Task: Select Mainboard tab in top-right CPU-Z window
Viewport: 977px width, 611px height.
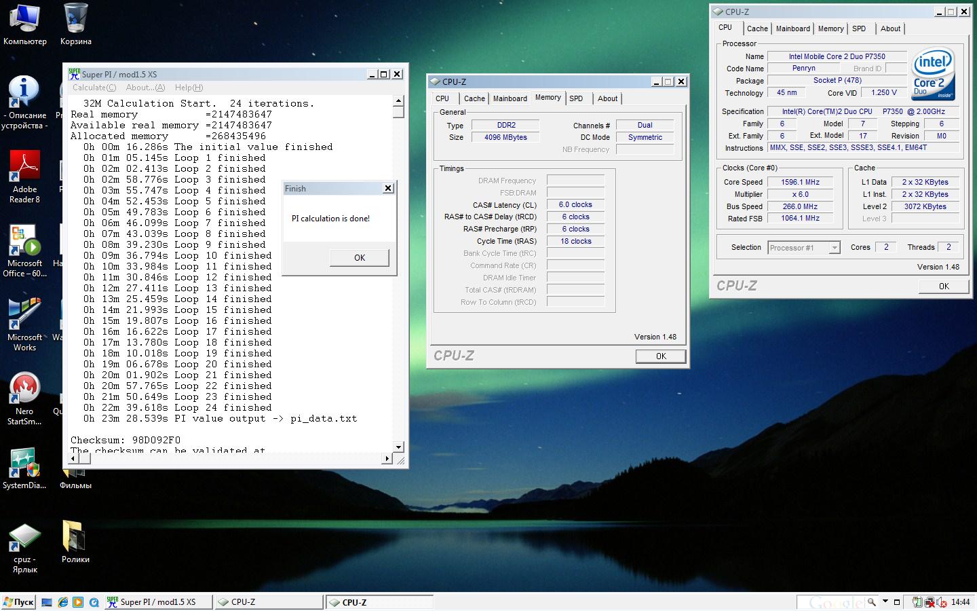Action: click(x=792, y=29)
